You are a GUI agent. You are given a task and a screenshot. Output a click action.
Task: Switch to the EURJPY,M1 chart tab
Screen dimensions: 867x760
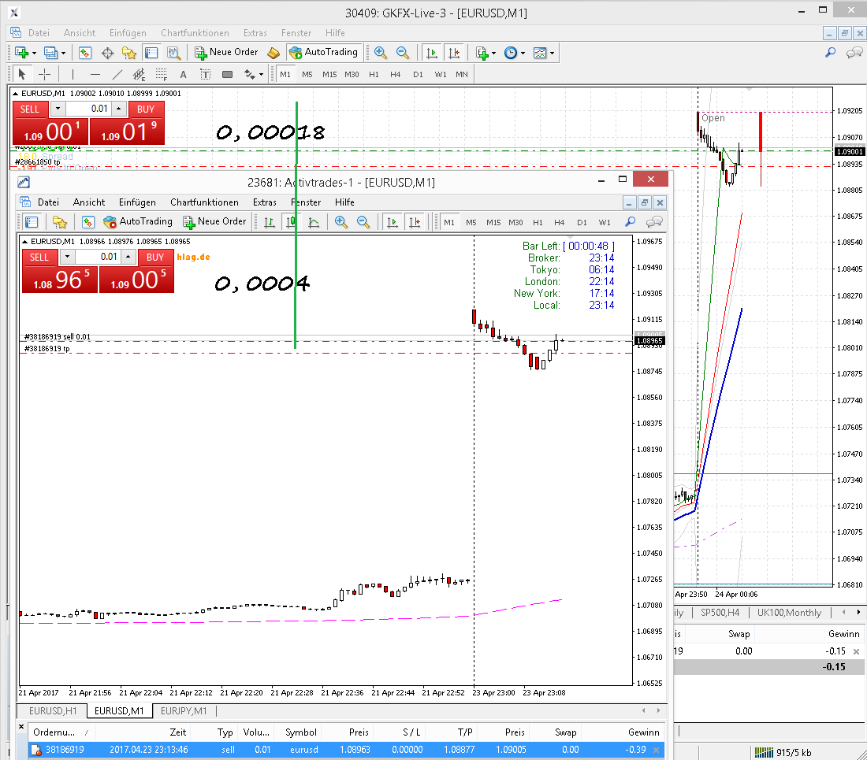184,710
